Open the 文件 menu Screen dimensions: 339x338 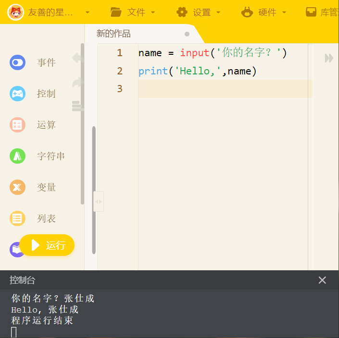[136, 12]
